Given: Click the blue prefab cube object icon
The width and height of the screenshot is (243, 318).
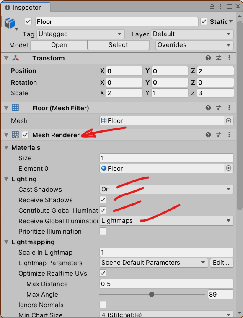Looking at the screenshot, I should click(10, 23).
